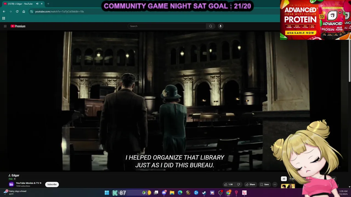
Task: Dislike the J. Edgar video
Action: (239, 184)
